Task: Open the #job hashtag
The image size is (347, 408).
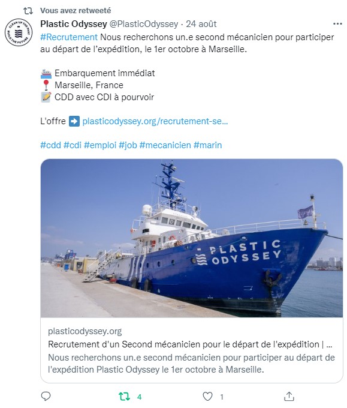Action: (x=128, y=145)
